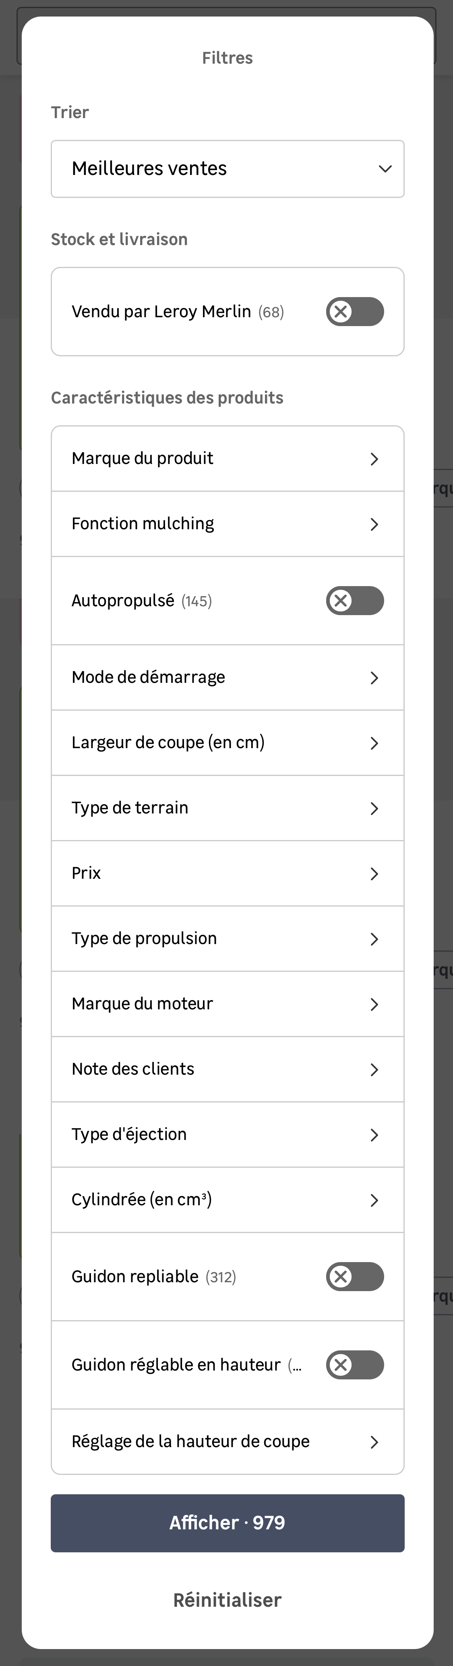Expand the 'Marque du produit' filter section
The width and height of the screenshot is (453, 1666).
pos(228,458)
